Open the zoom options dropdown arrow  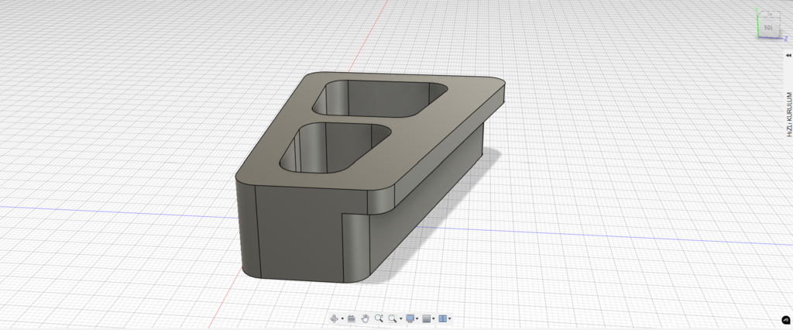tap(401, 319)
